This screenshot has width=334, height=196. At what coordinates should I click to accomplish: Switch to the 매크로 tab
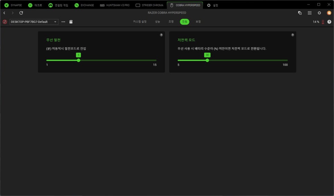[x=35, y=5]
